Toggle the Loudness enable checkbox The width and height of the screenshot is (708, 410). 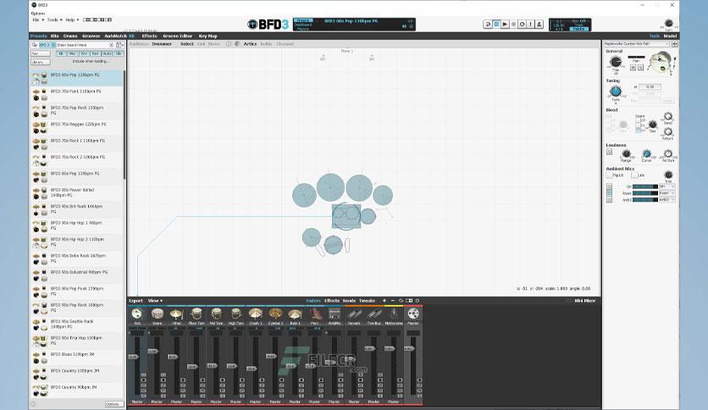609,152
